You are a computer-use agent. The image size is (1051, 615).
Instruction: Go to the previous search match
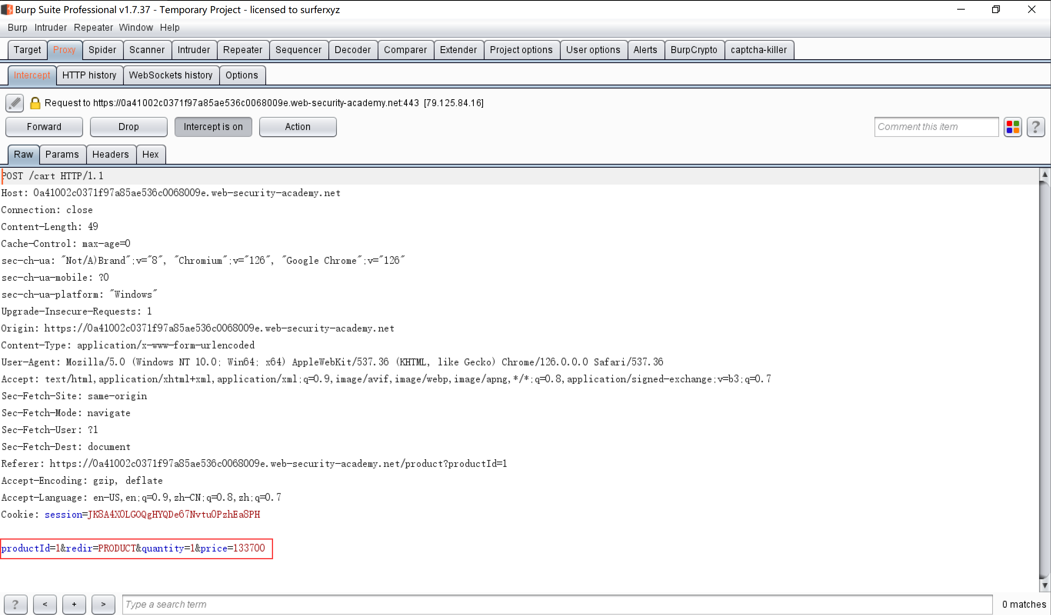pyautogui.click(x=45, y=604)
